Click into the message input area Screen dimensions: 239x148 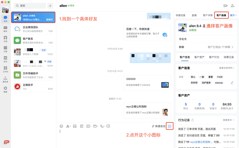[115, 138]
